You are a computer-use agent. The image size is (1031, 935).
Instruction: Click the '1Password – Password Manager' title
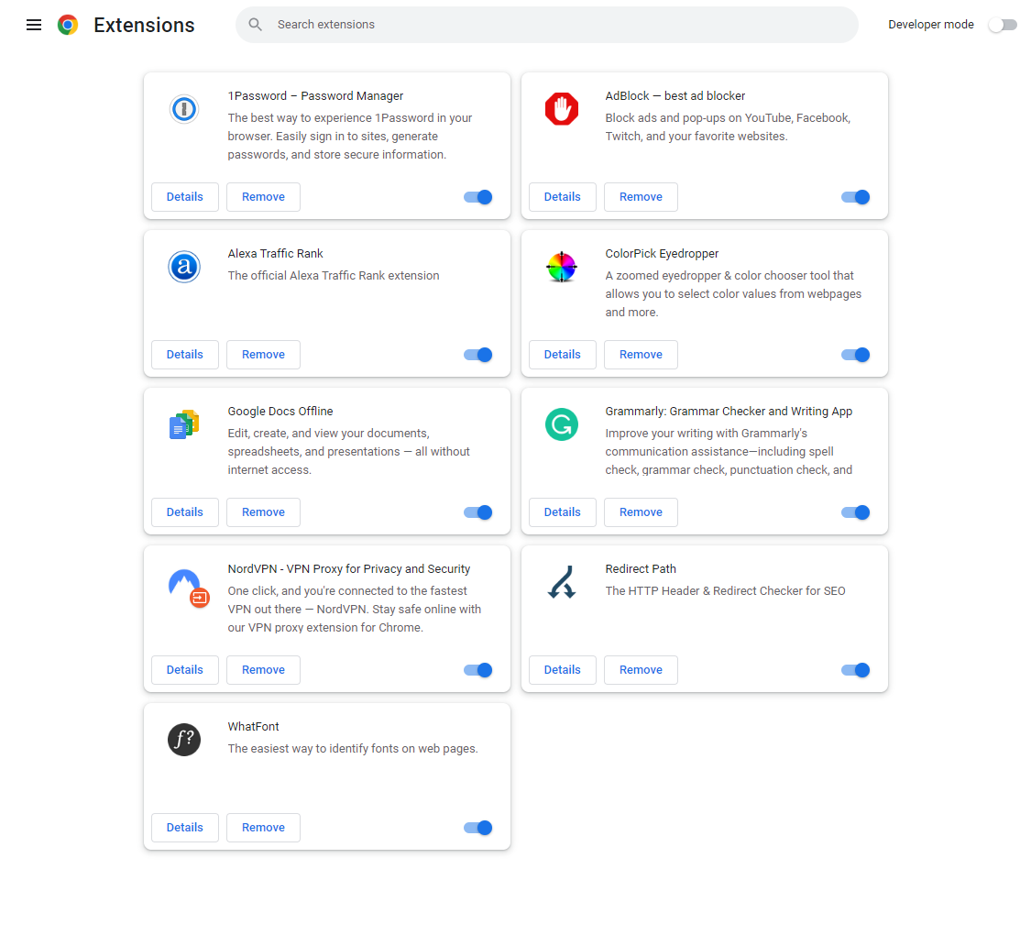tap(315, 96)
